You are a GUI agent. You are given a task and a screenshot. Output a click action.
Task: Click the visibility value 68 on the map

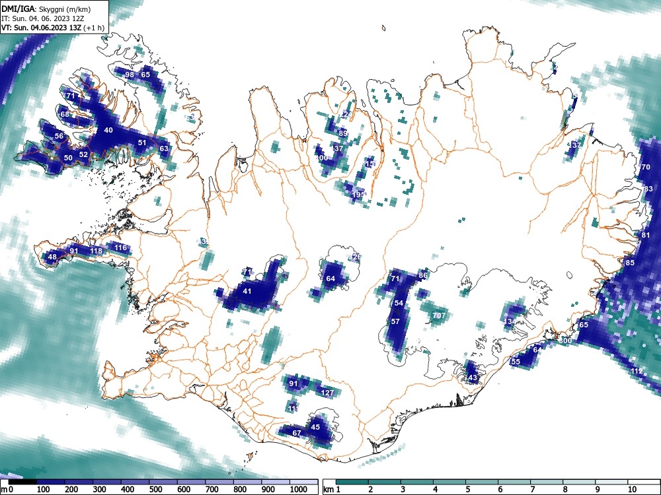65,114
